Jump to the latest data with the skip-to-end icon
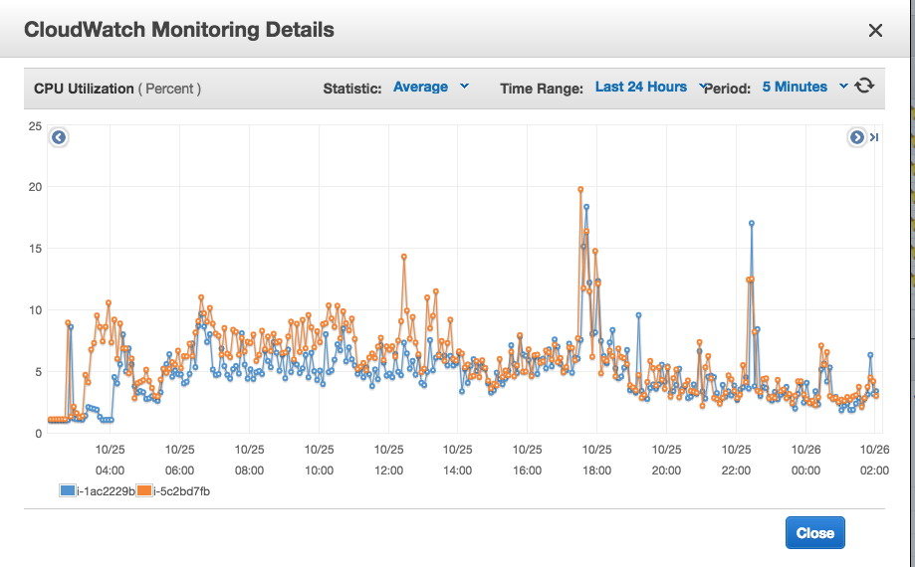This screenshot has width=915, height=567. click(x=873, y=137)
